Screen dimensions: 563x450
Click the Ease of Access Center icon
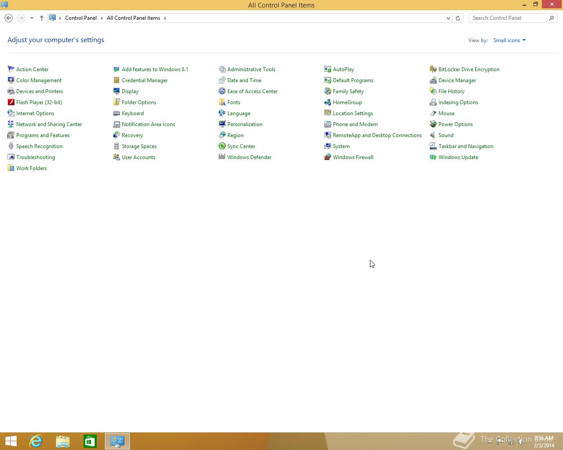pos(222,91)
